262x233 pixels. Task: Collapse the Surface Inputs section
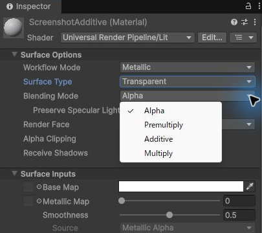14,173
